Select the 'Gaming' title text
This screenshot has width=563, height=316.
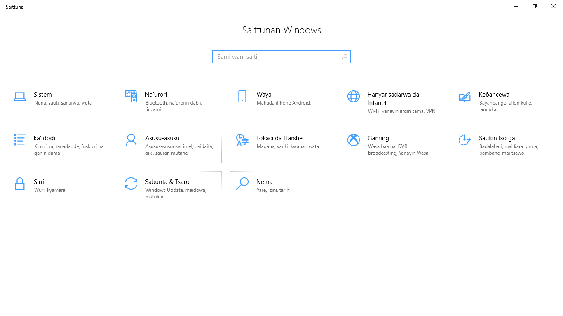(x=378, y=138)
